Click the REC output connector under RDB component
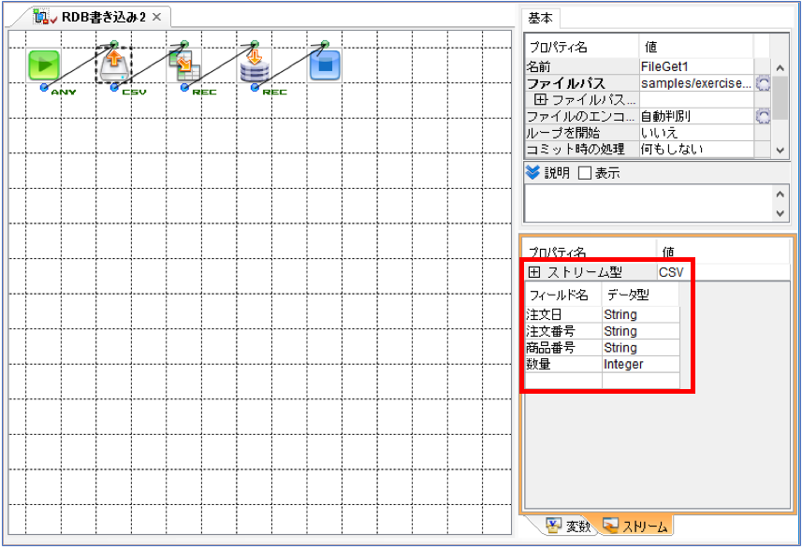 pos(255,88)
